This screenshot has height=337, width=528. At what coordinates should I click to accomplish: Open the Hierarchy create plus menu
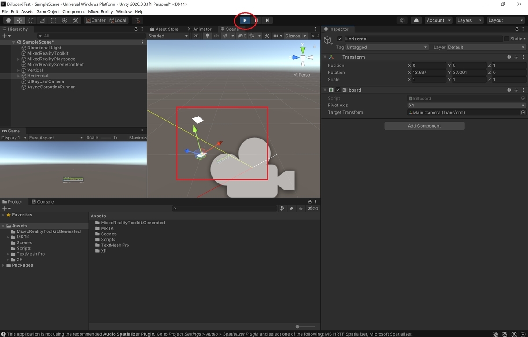tap(6, 36)
